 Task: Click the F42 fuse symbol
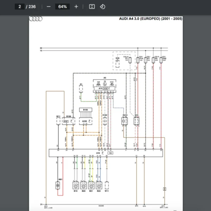pos(160,61)
